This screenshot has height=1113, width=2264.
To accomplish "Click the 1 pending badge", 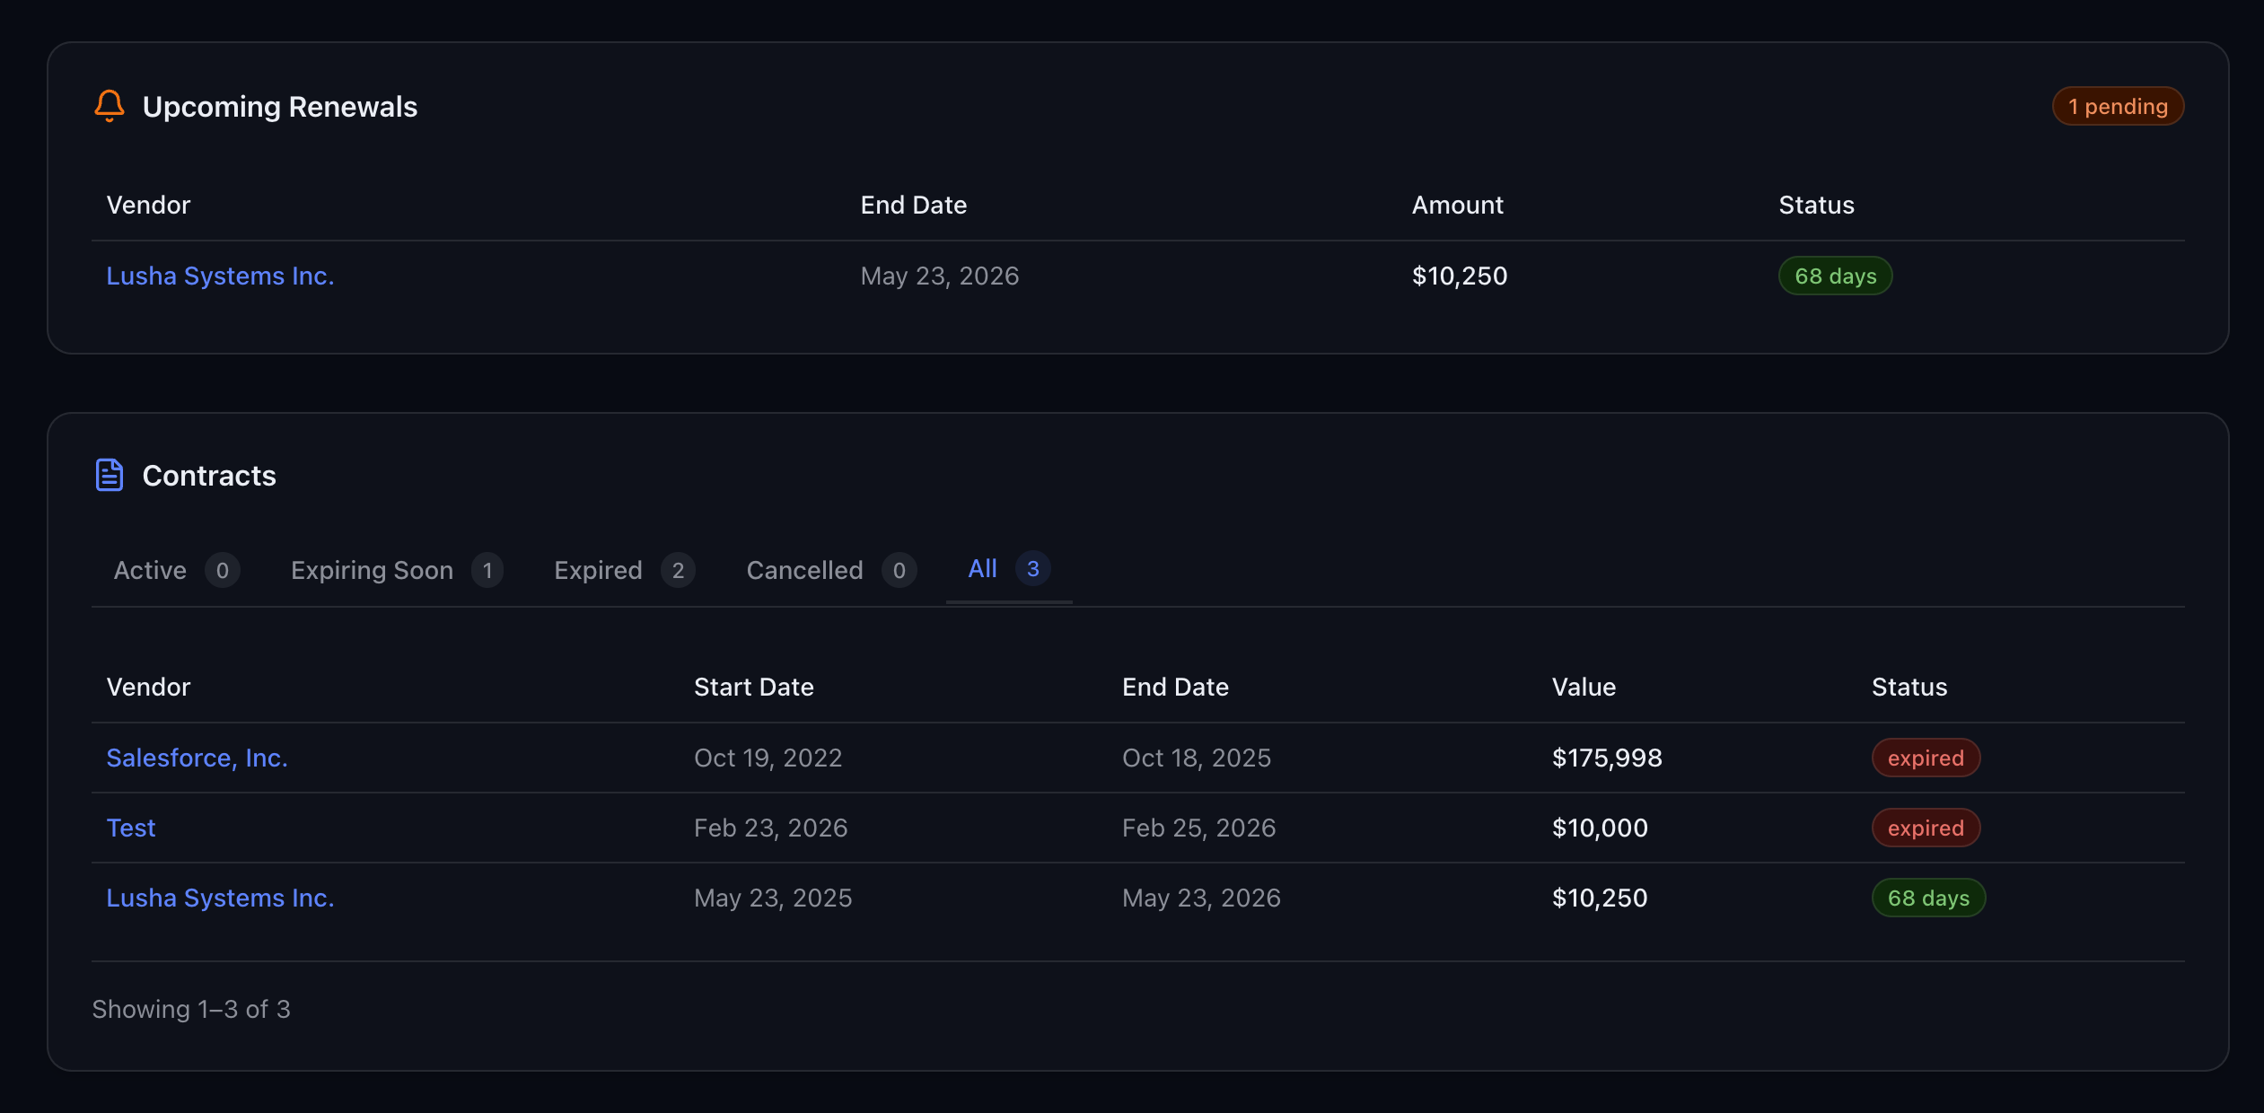I will click(x=2117, y=107).
